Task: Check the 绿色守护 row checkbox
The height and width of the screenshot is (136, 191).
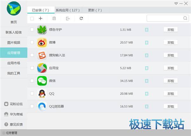Action: (32, 30)
